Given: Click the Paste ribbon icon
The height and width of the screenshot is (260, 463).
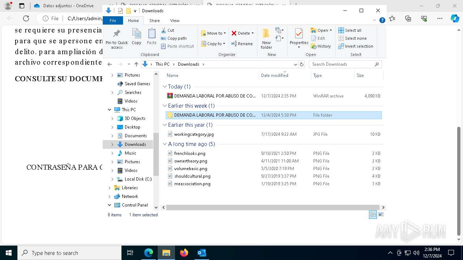Looking at the screenshot, I should [x=152, y=37].
